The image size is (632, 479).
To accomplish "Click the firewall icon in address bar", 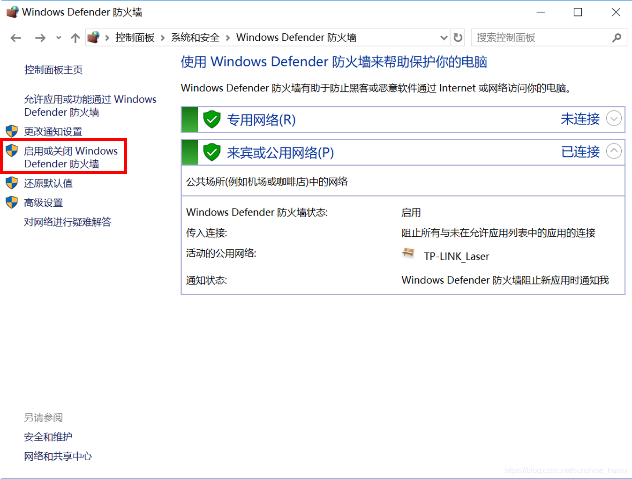I will coord(94,37).
